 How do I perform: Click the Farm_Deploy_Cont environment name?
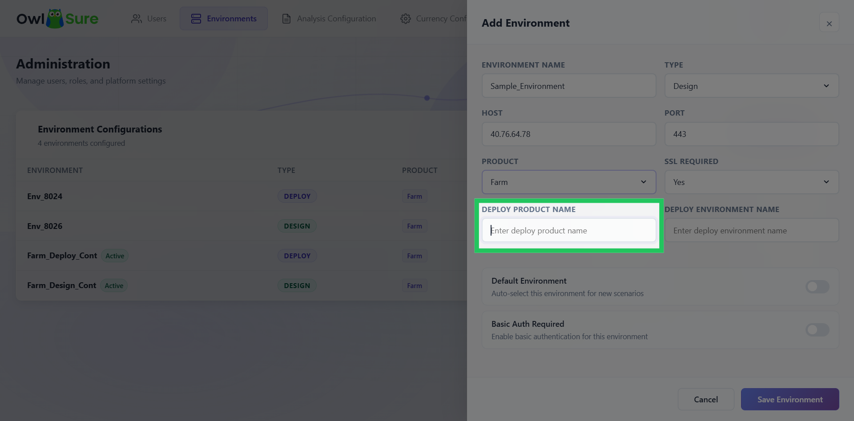(x=62, y=256)
